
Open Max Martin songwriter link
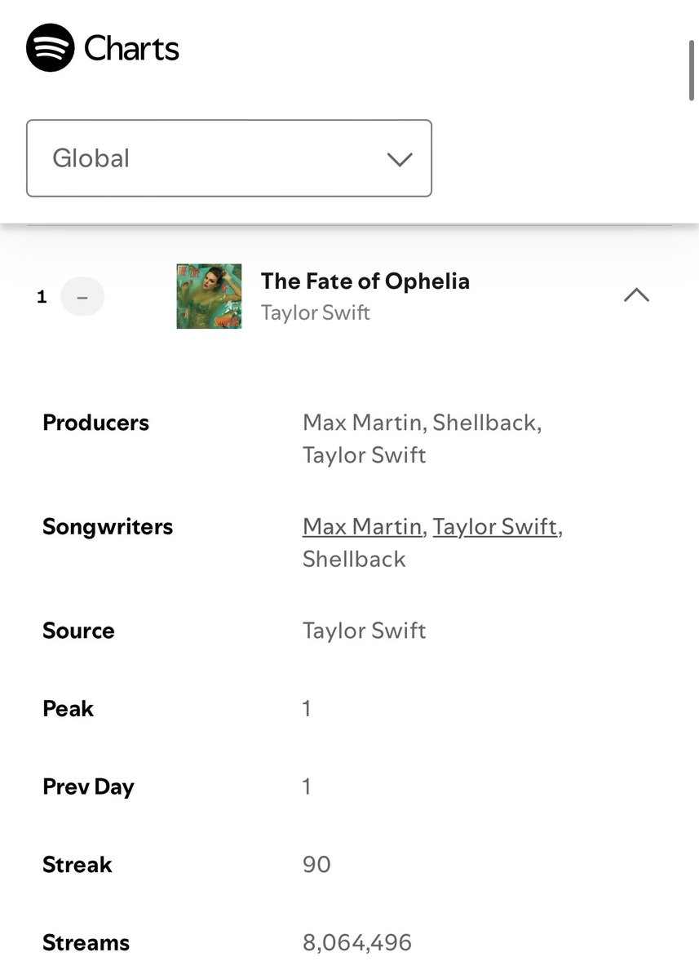pyautogui.click(x=363, y=527)
